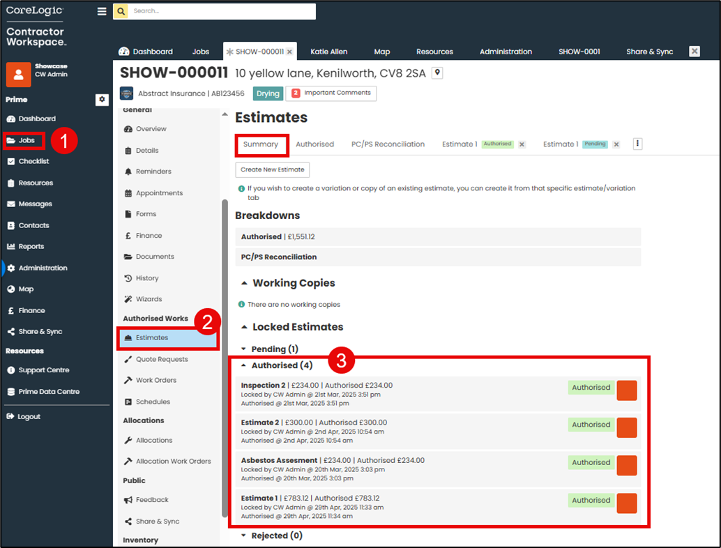Viewport: 721px width, 548px height.
Task: Switch to the Katie Allen tab
Action: pos(328,52)
